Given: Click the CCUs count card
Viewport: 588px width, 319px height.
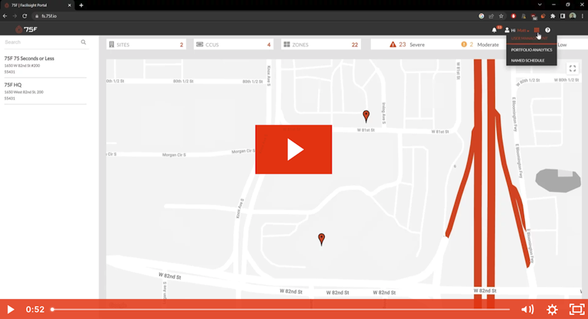Looking at the screenshot, I should (x=233, y=44).
